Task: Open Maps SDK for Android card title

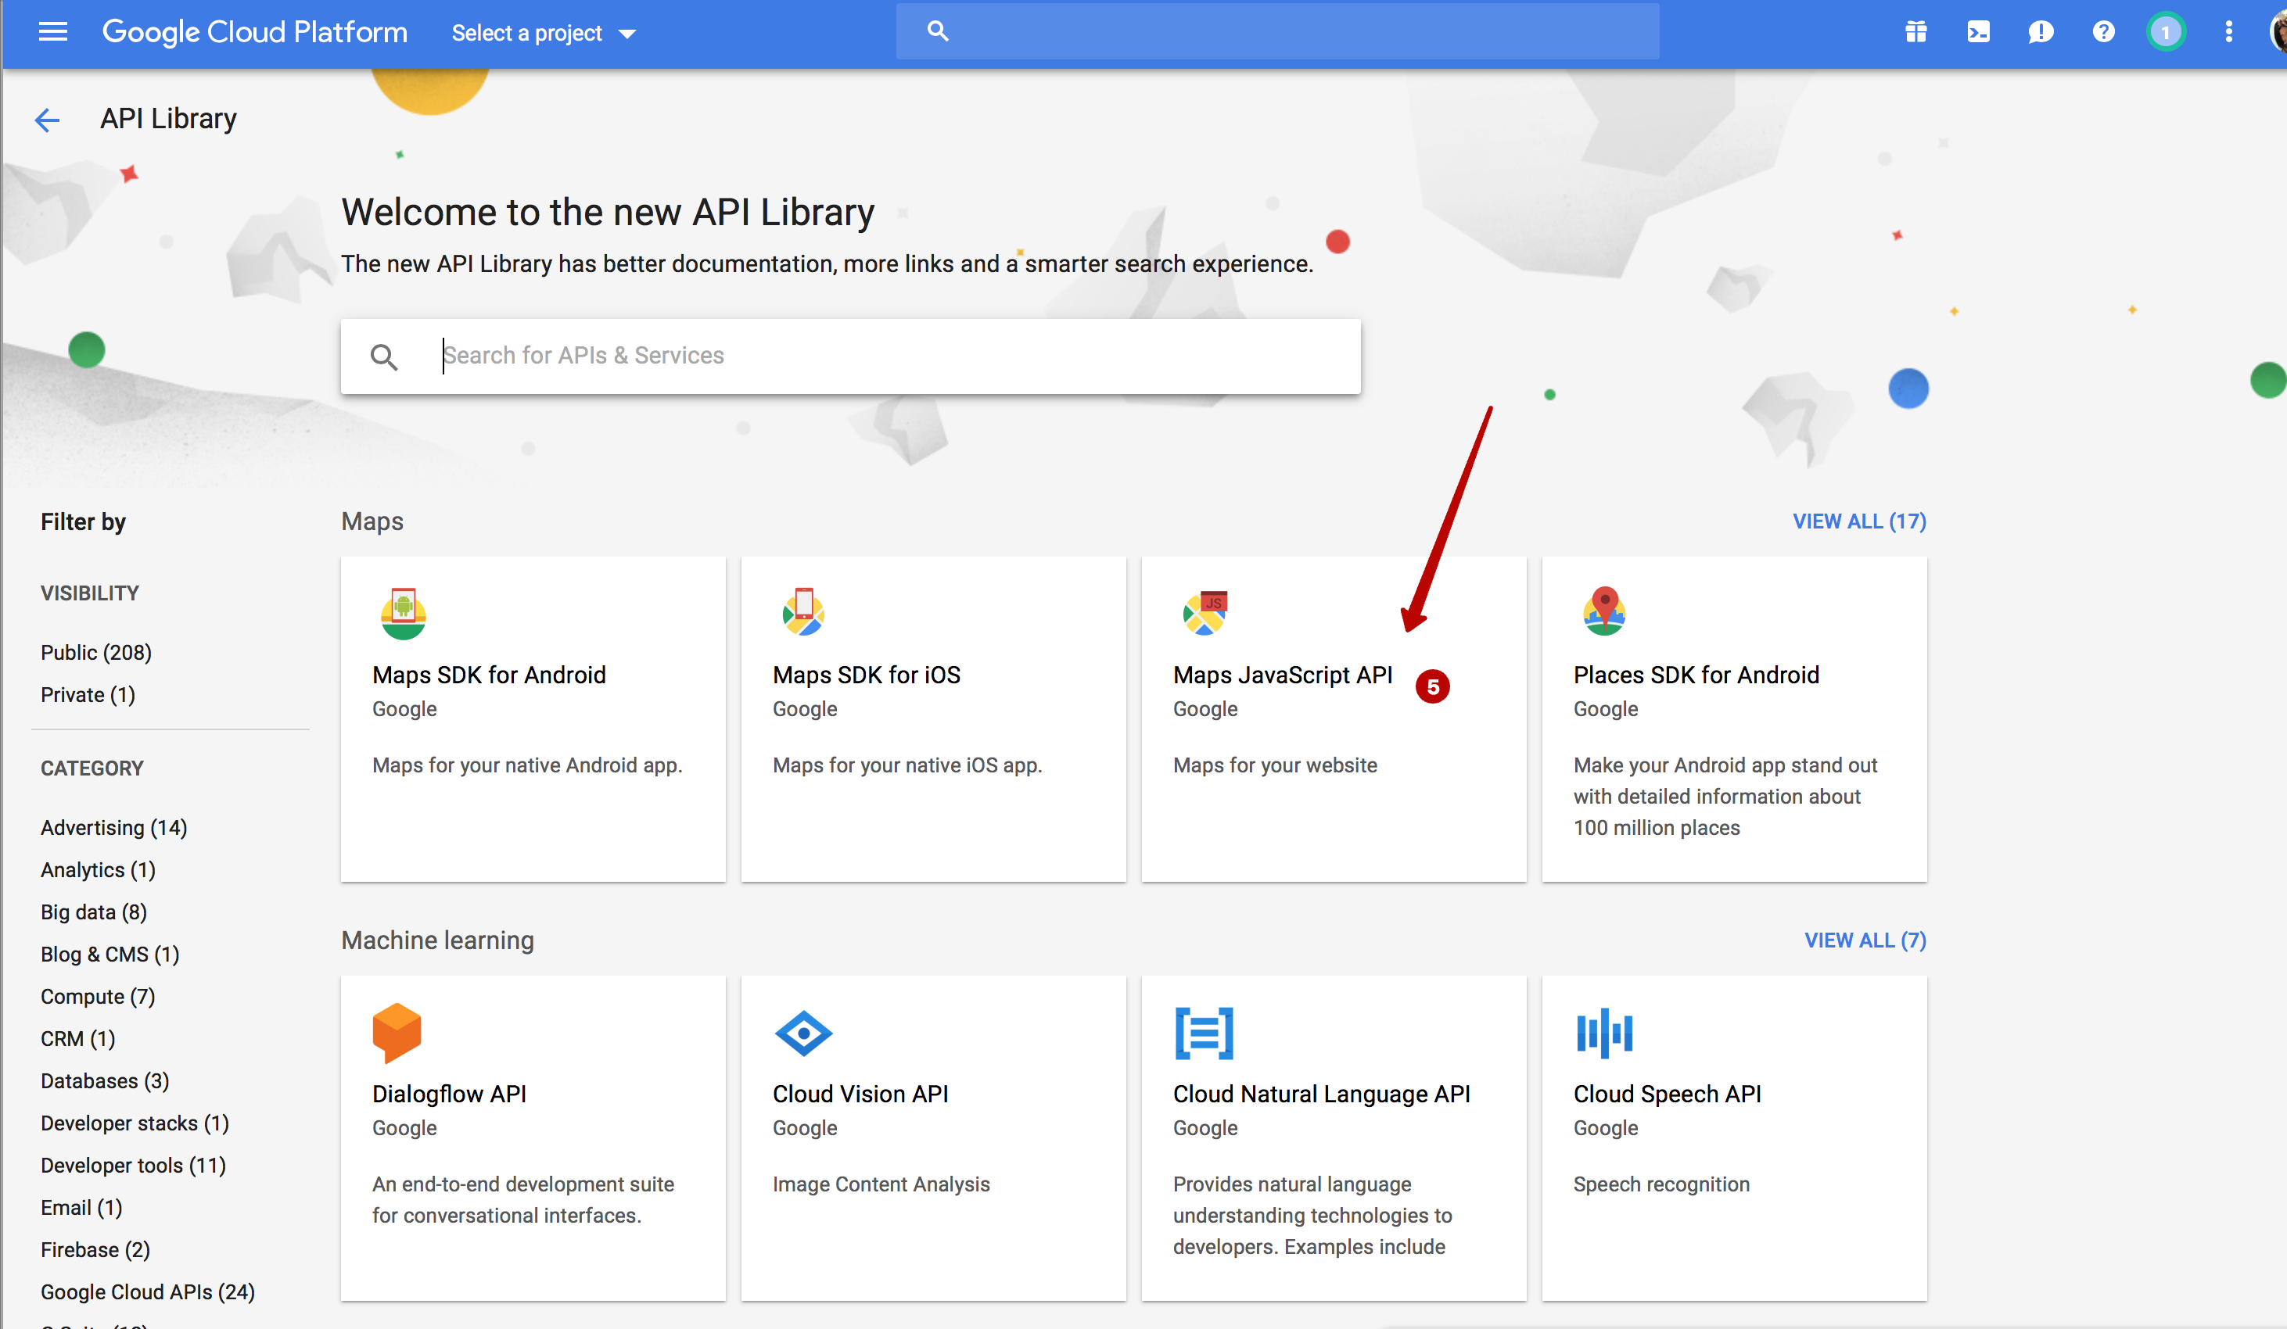Action: [x=489, y=675]
